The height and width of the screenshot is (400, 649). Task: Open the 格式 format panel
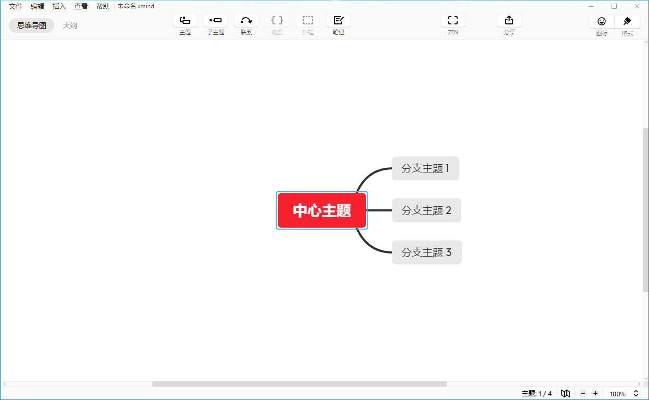(x=627, y=21)
